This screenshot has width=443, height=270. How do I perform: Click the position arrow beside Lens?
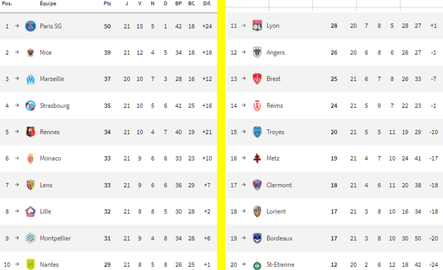pyautogui.click(x=17, y=185)
